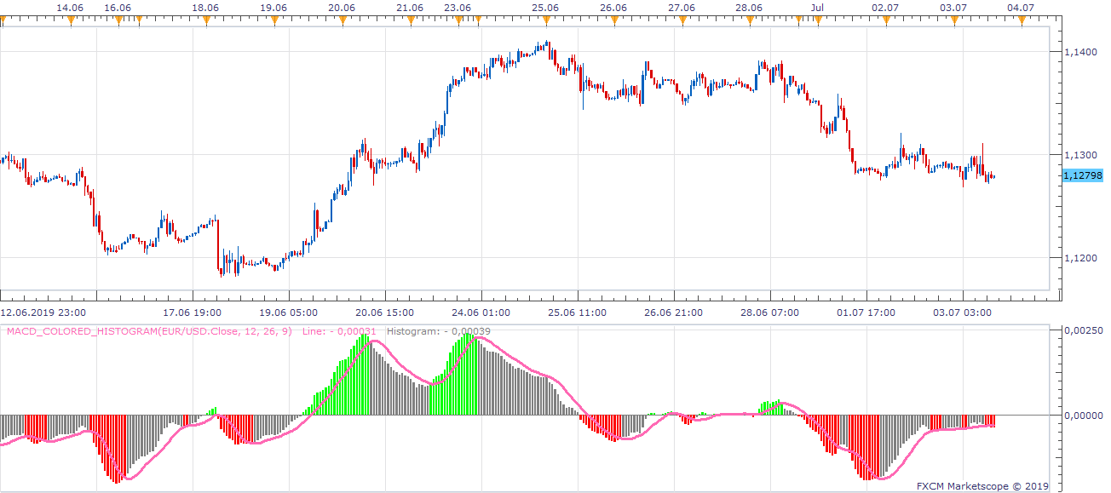Click the day marker under 03.07
Screen dimensions: 1111x493
tap(954, 19)
